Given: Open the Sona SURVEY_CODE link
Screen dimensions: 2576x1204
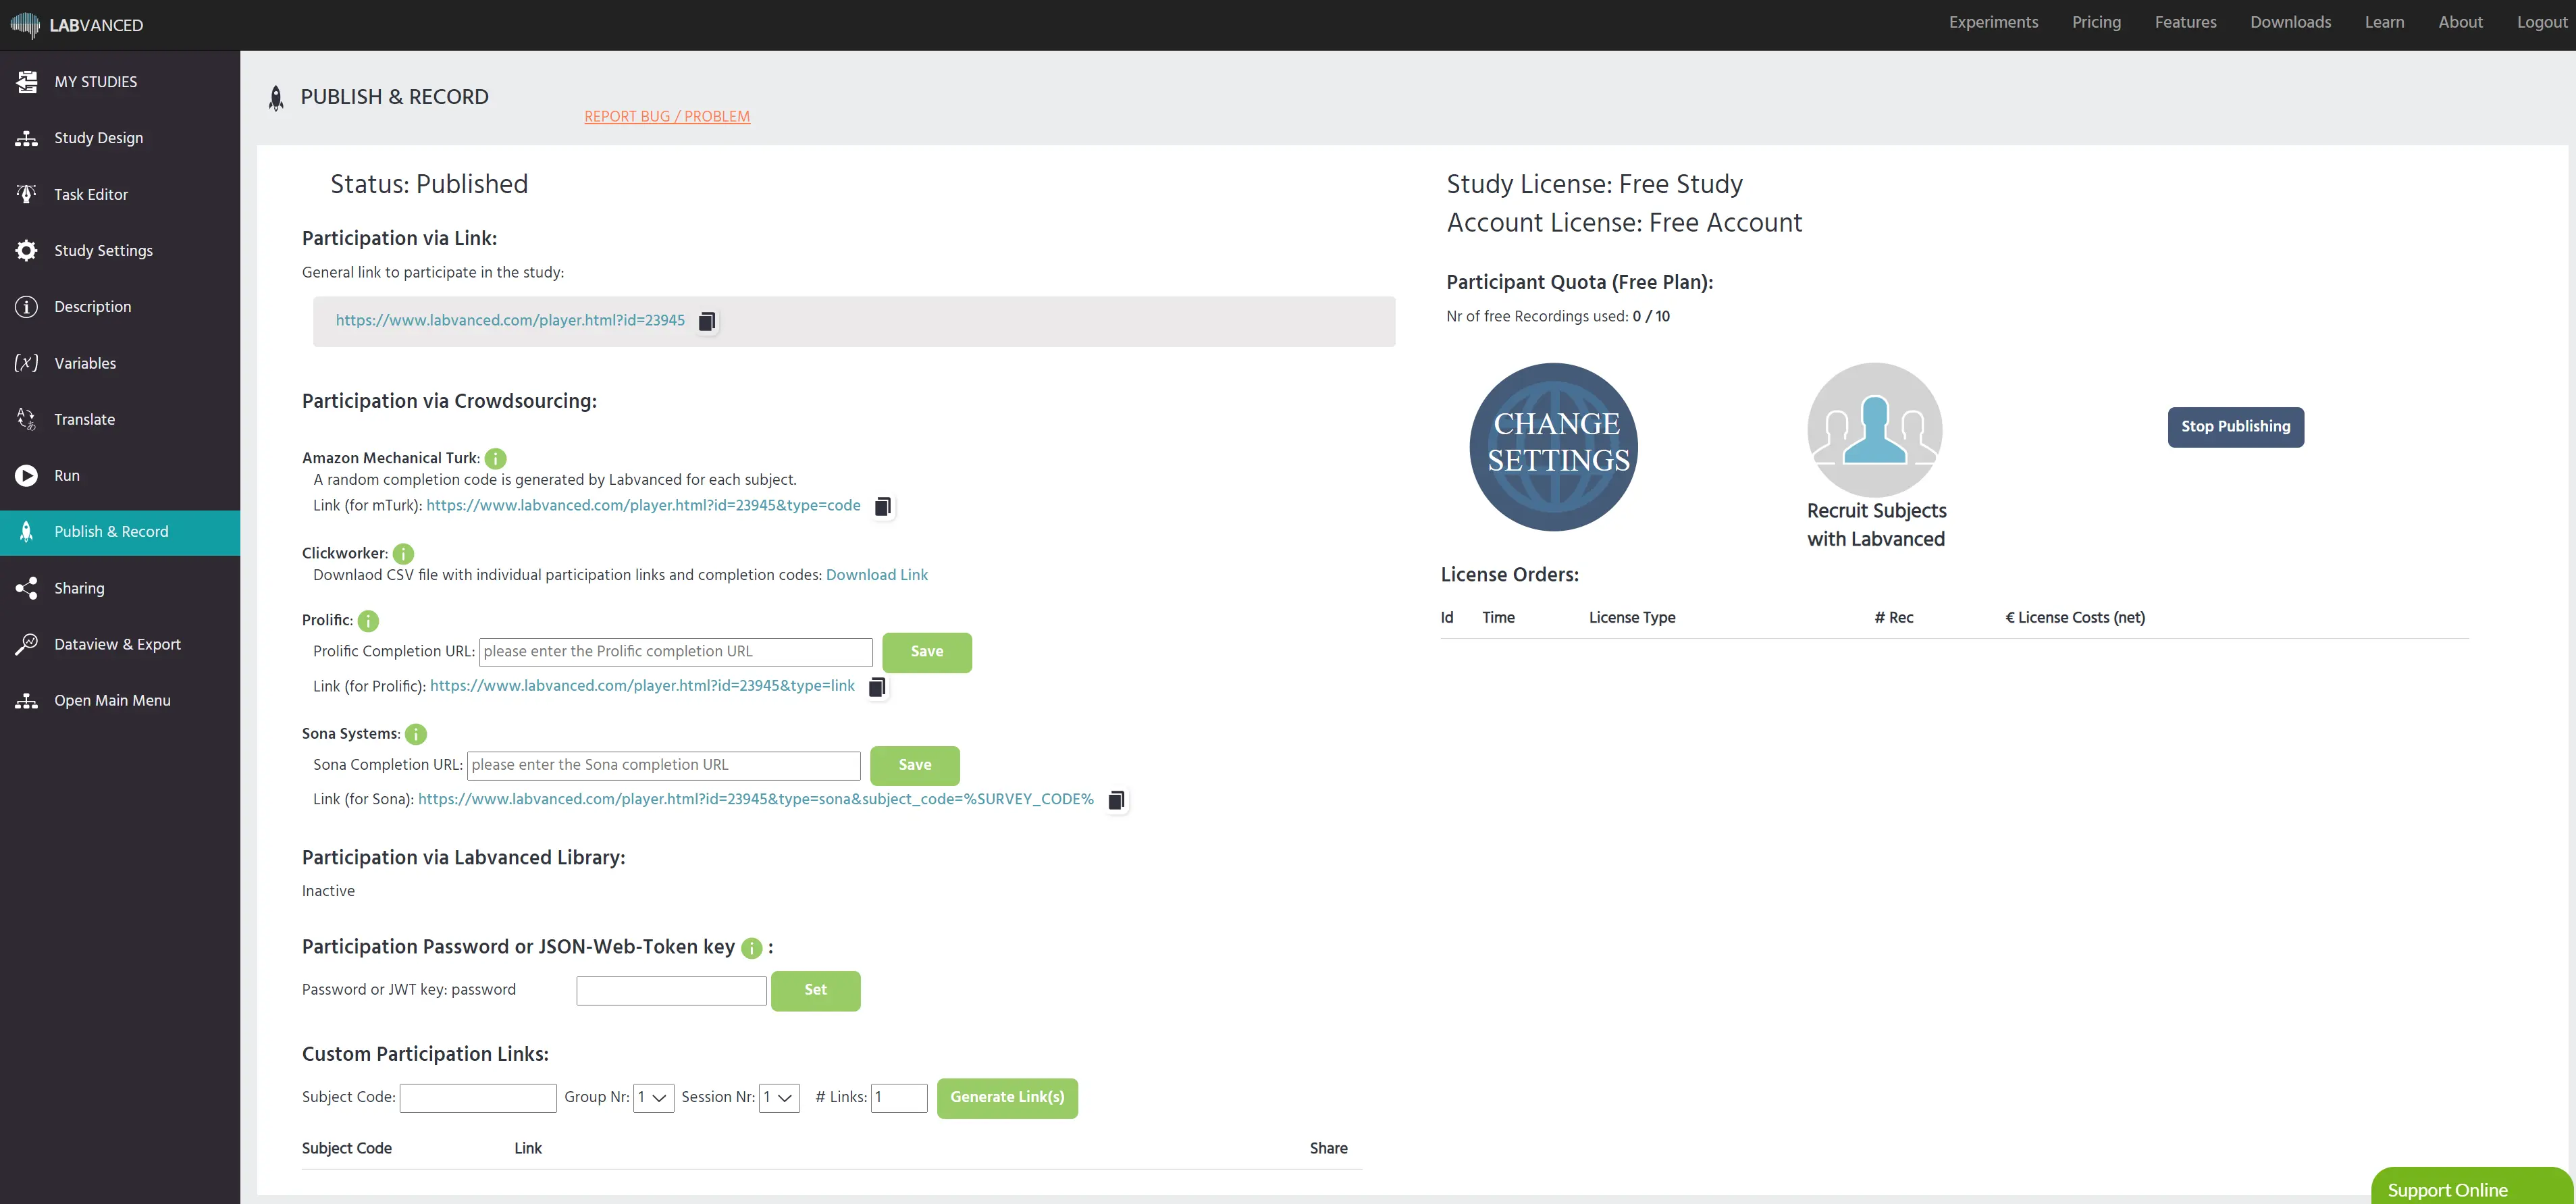Looking at the screenshot, I should [756, 800].
